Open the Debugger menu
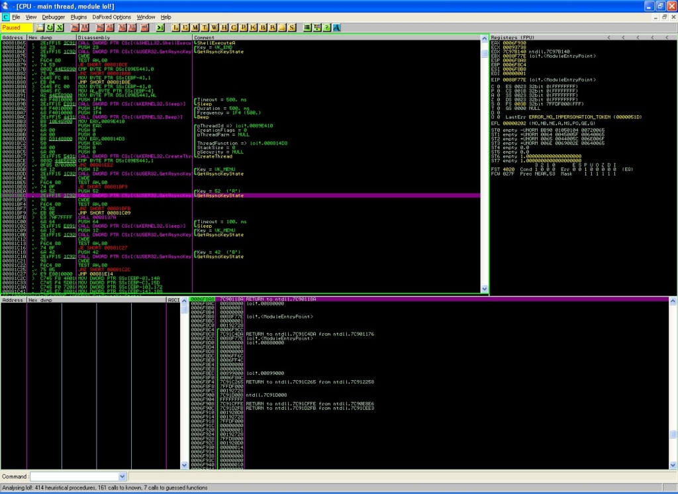The width and height of the screenshot is (678, 494). [54, 17]
